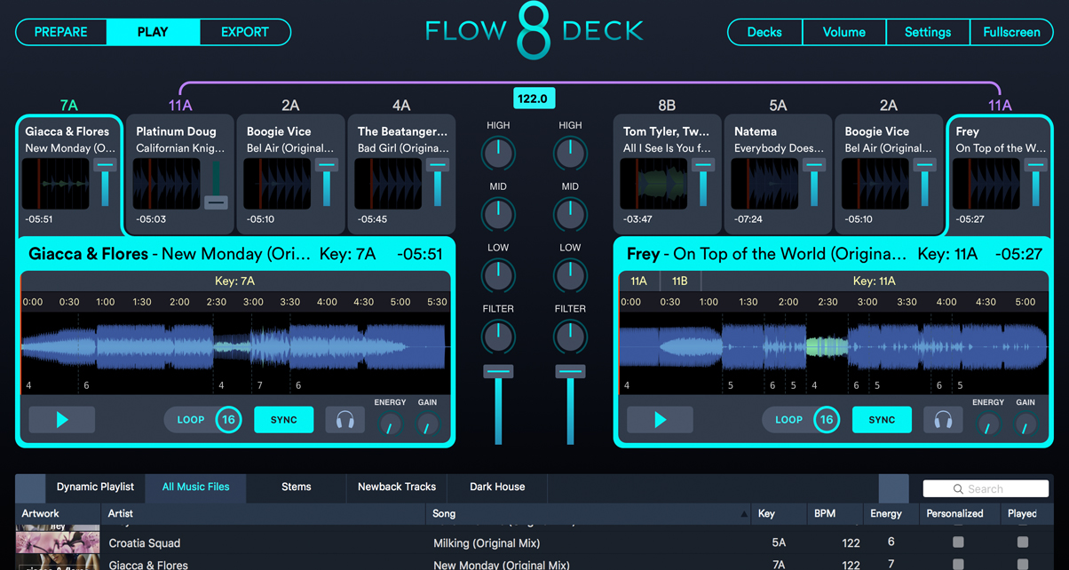Enable LOOP on the right deck
The width and height of the screenshot is (1069, 570).
[x=788, y=420]
